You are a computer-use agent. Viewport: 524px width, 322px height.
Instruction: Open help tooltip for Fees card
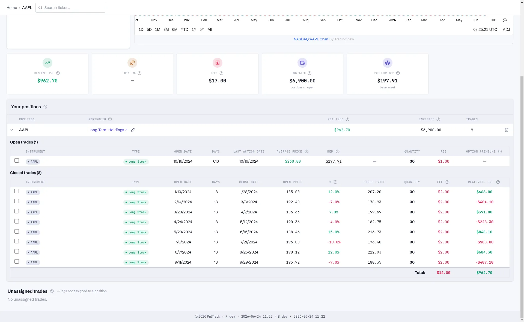221,73
